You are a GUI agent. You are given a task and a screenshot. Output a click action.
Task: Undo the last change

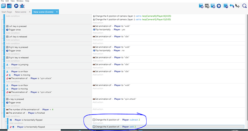pyautogui.click(x=232, y=6)
